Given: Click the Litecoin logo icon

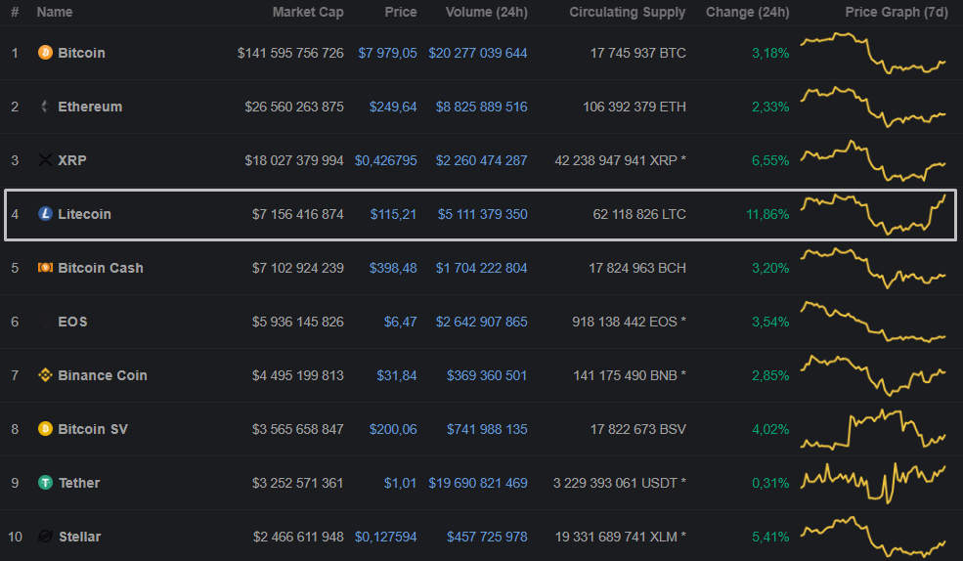Looking at the screenshot, I should click(45, 214).
